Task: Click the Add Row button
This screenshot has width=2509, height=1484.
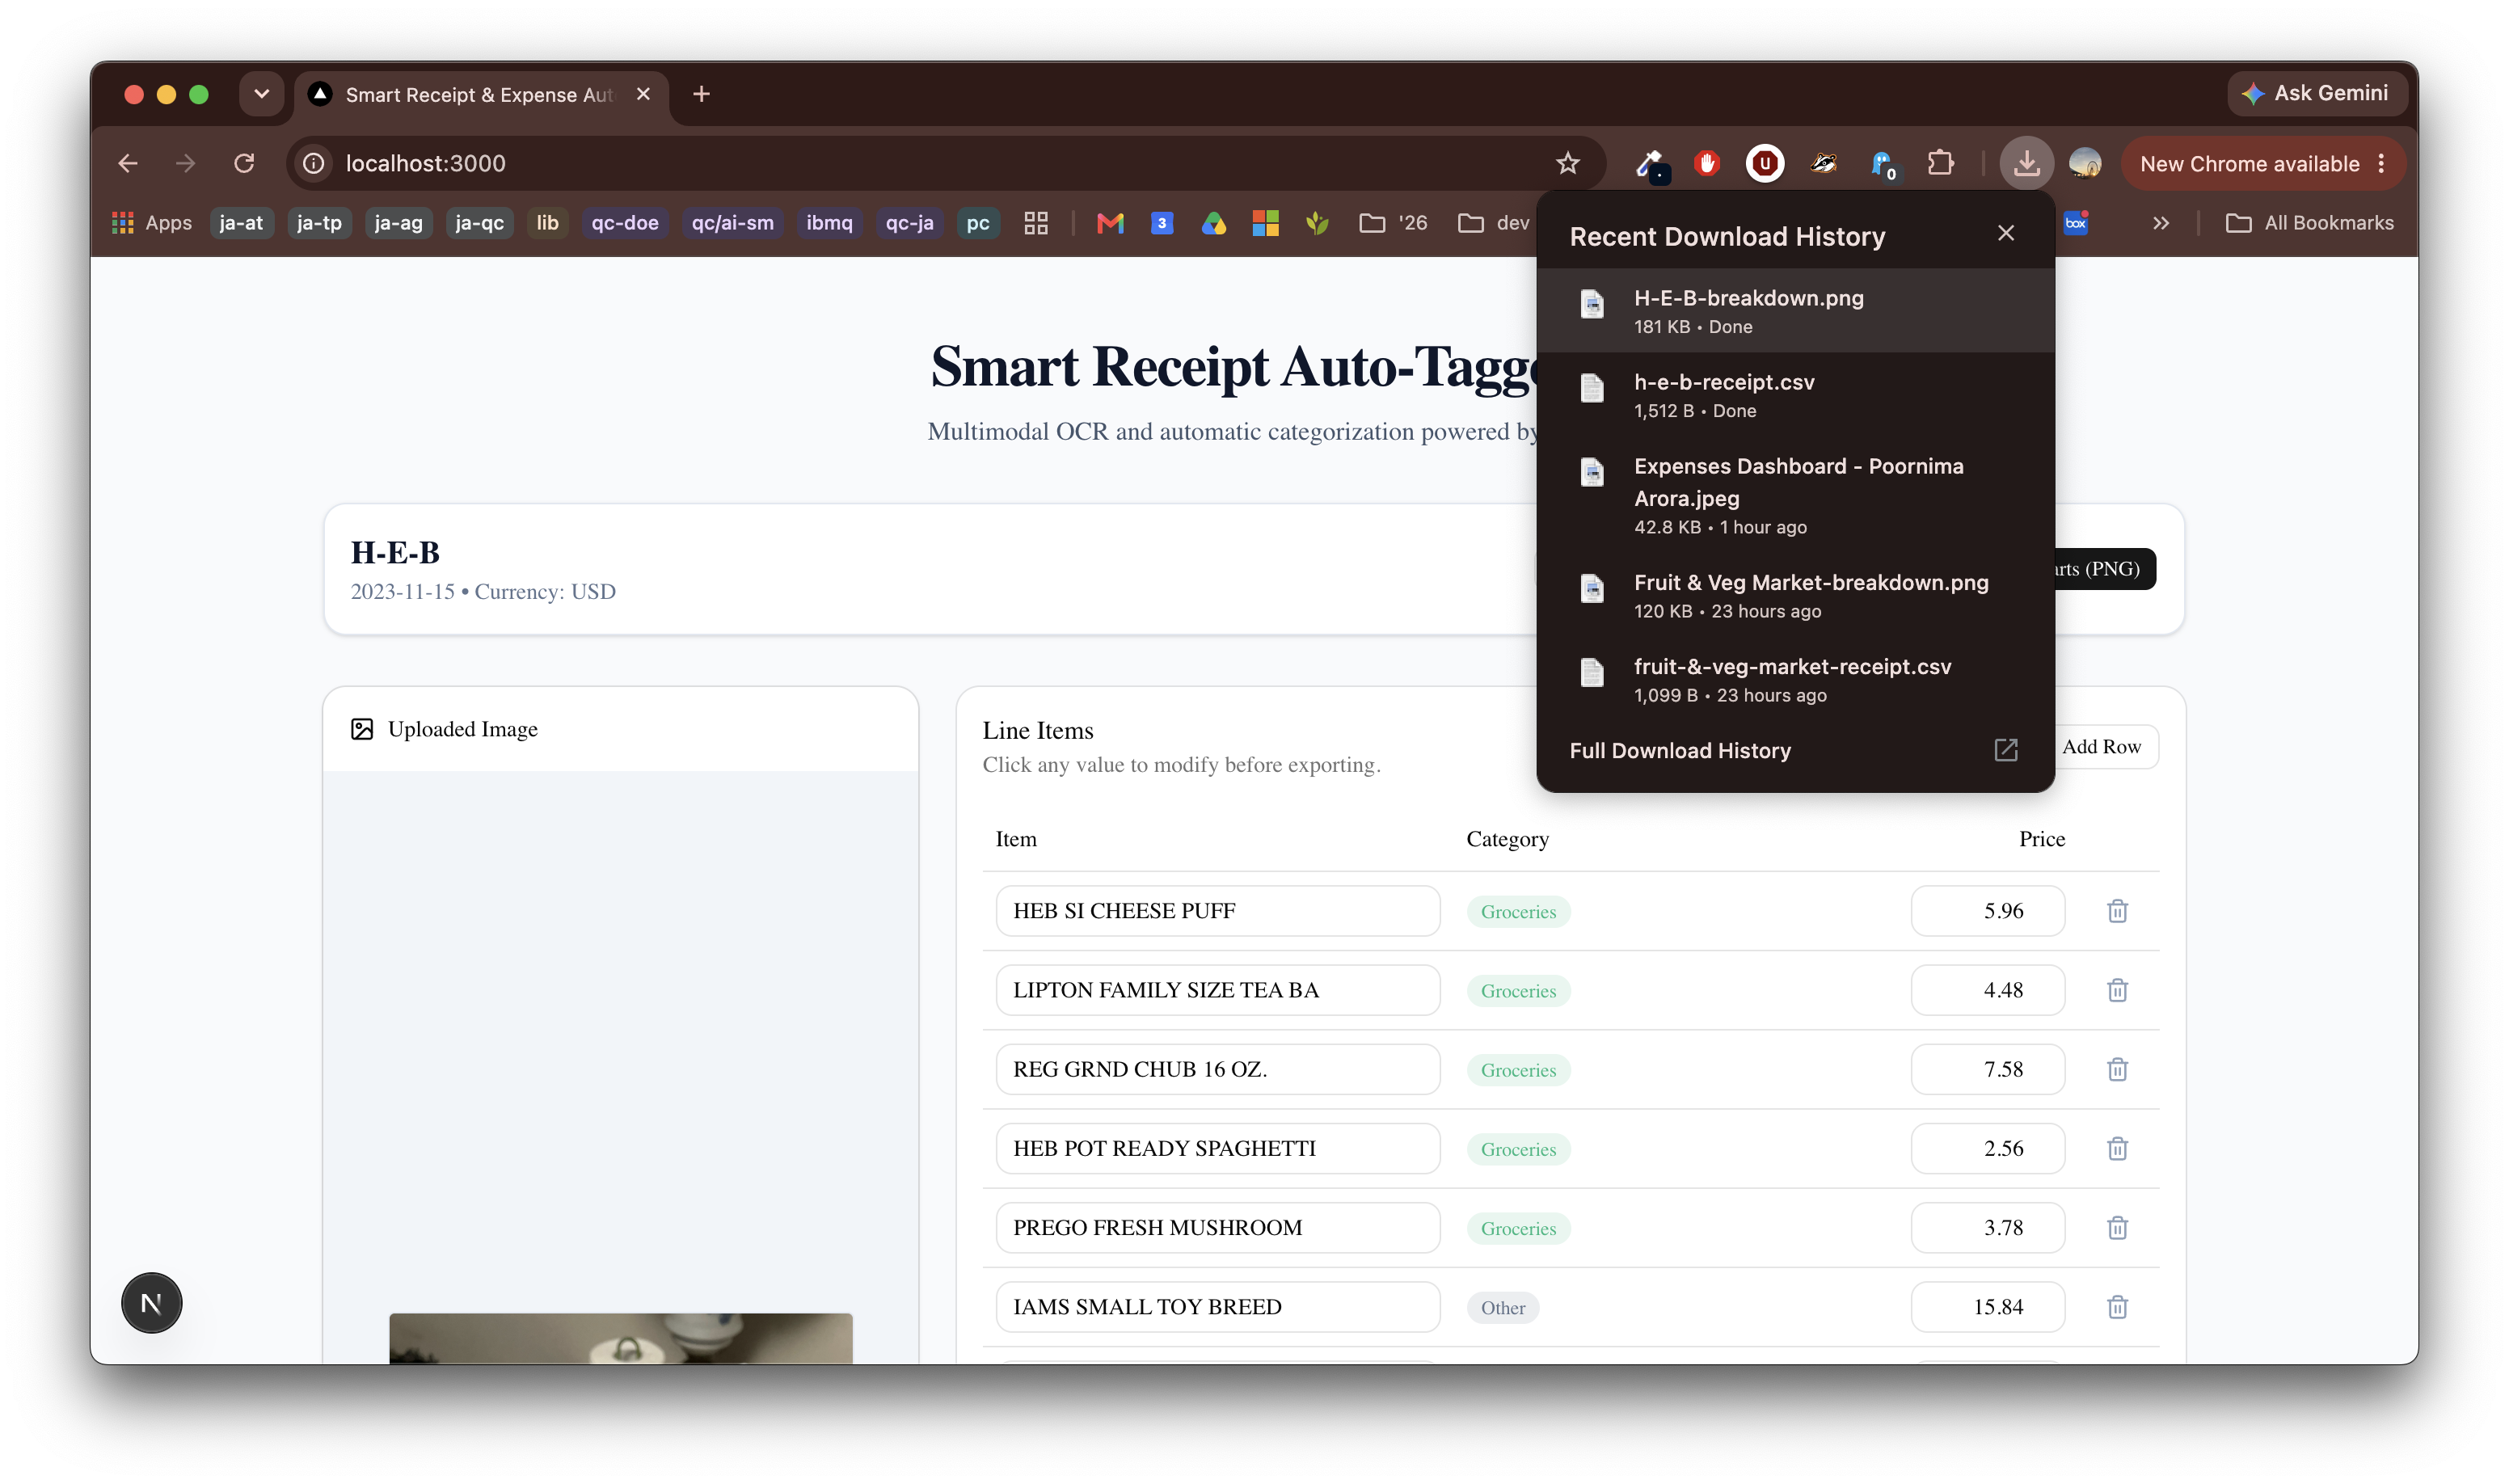Action: coord(2100,746)
